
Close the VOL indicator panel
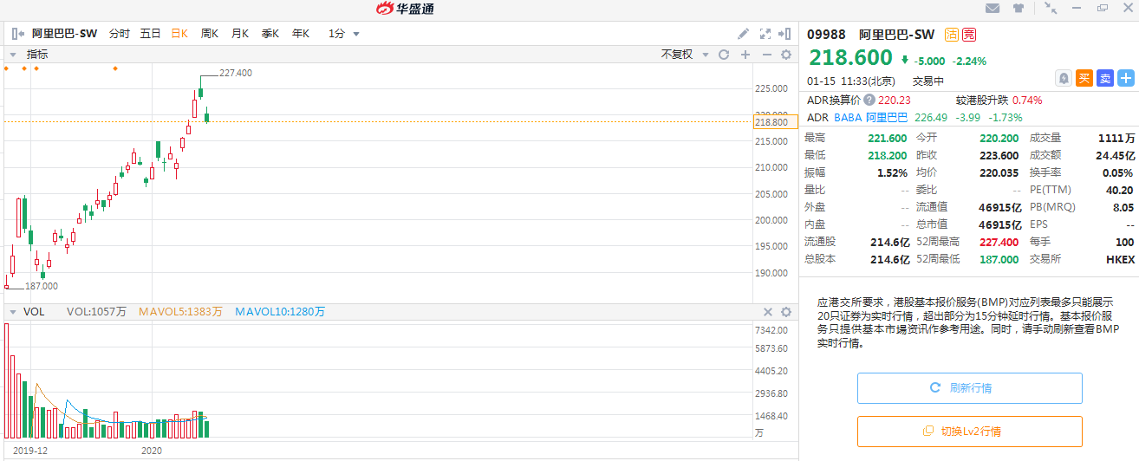click(767, 312)
